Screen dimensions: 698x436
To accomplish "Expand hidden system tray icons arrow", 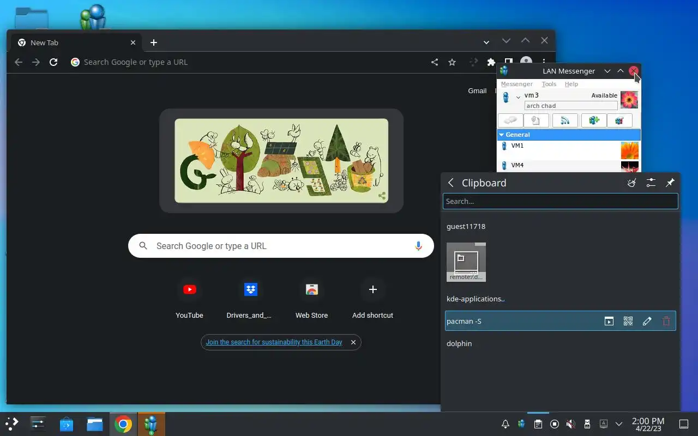I will pos(619,424).
